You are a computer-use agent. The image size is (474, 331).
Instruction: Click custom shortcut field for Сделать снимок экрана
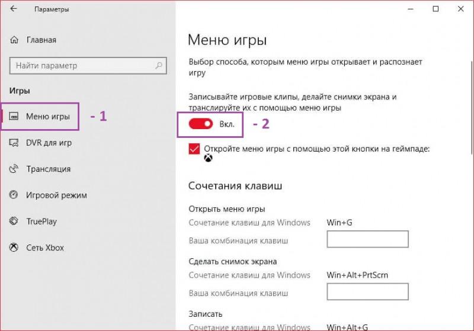click(x=367, y=291)
